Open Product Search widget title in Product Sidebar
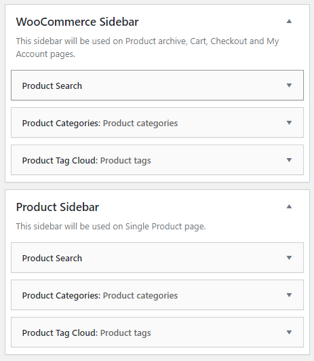Screen dimensions: 314x361 52,258
